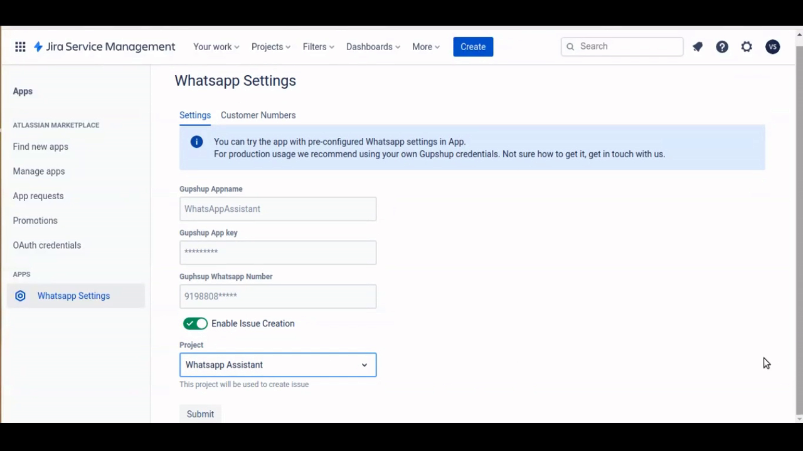Open the app switcher grid icon
803x451 pixels.
(20, 47)
